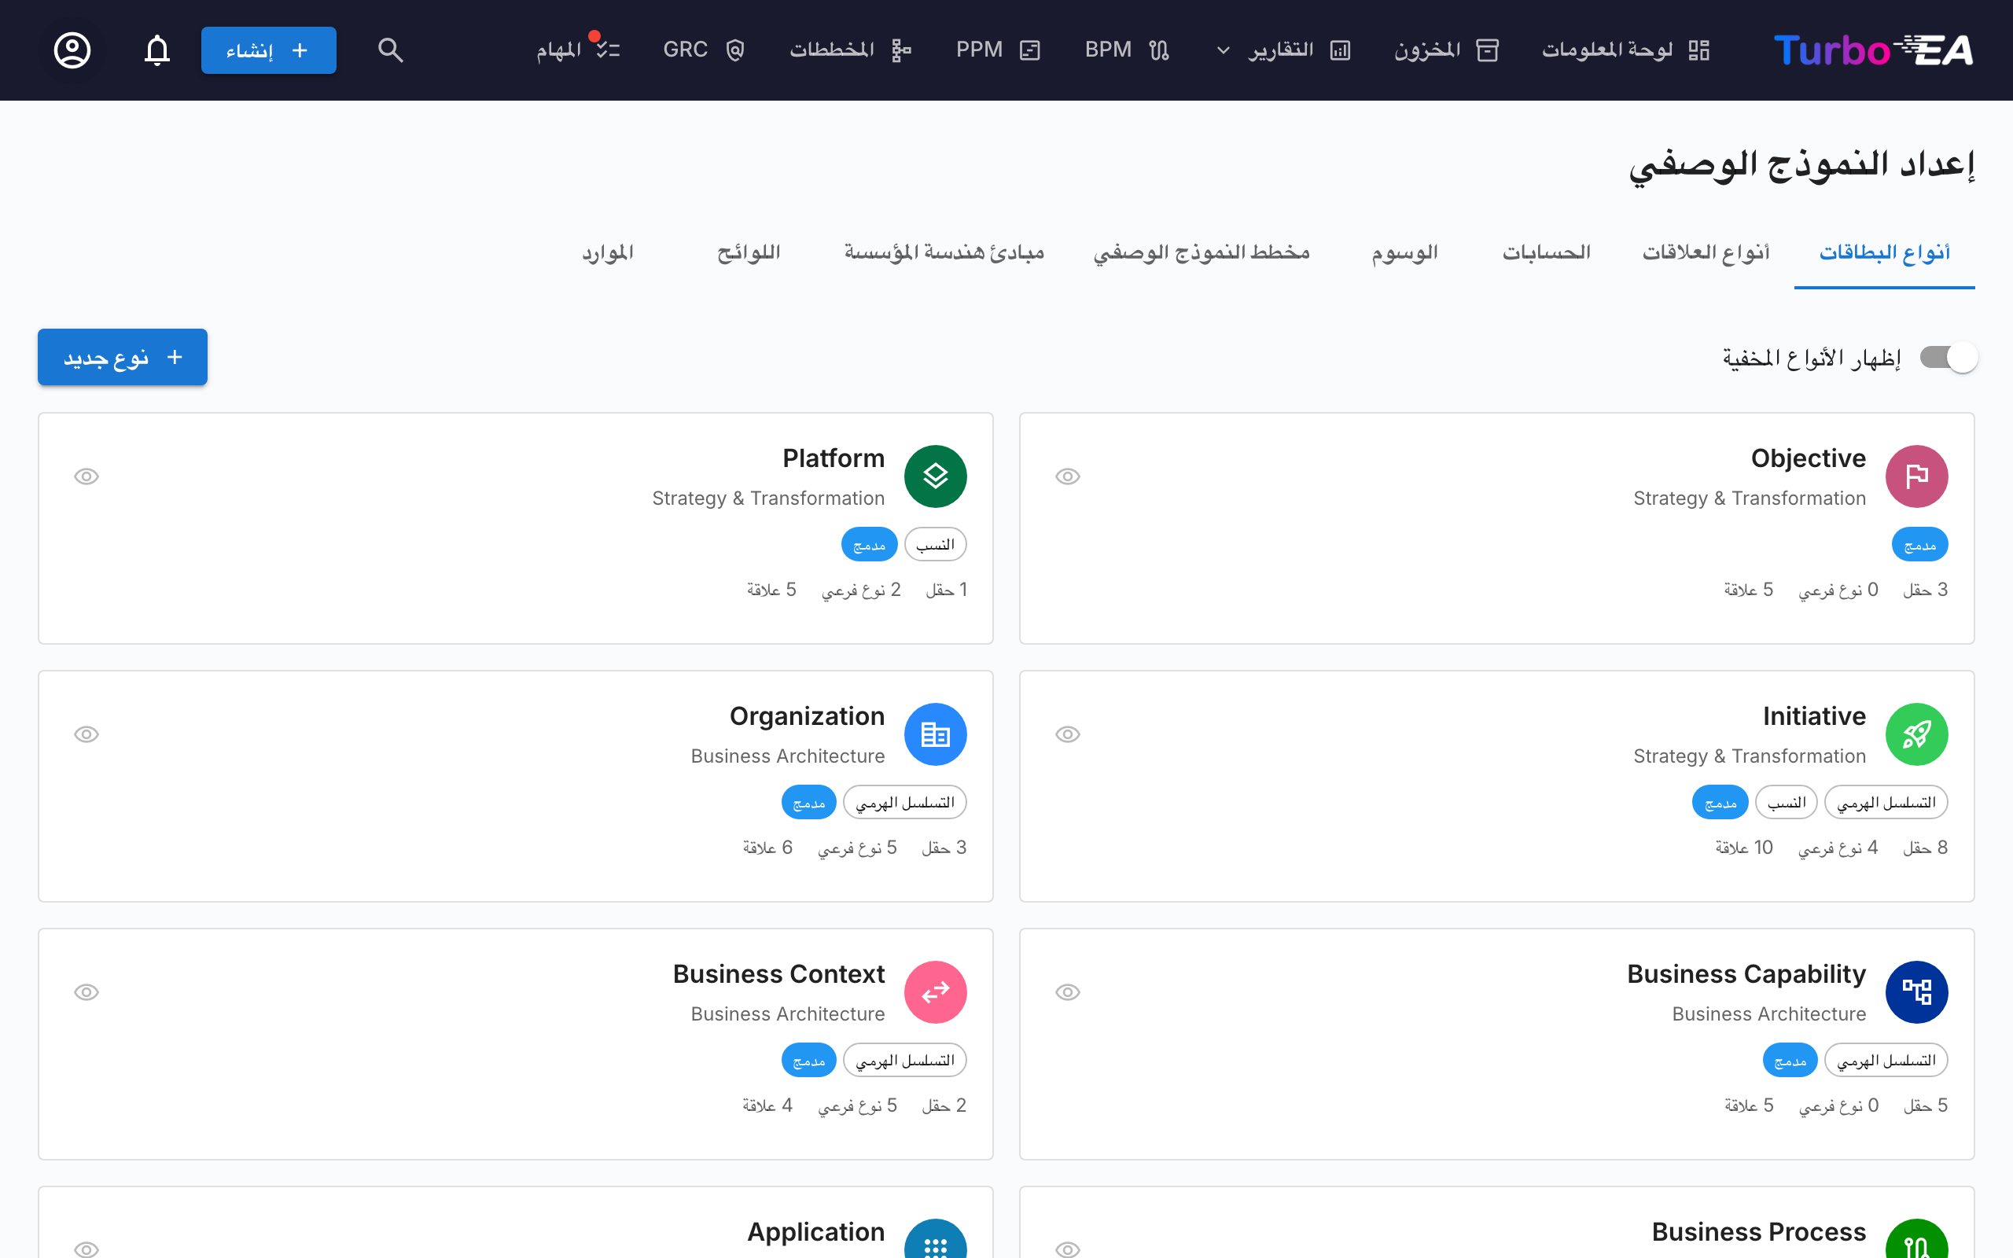This screenshot has height=1258, width=2013.
Task: Toggle visibility of the Application type
Action: [x=86, y=1249]
